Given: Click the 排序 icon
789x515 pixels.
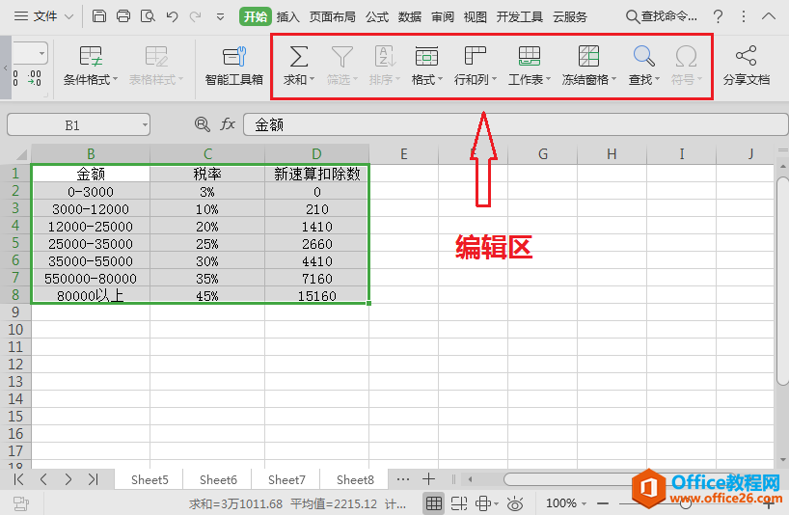Looking at the screenshot, I should (385, 56).
